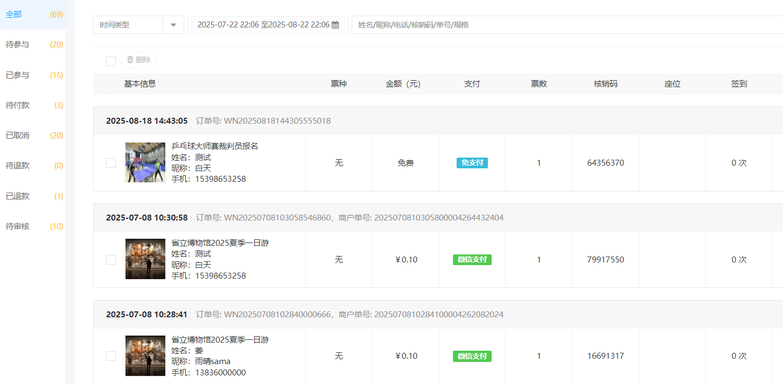The image size is (783, 384).
Task: Click the 删除 delete button
Action: coord(138,60)
